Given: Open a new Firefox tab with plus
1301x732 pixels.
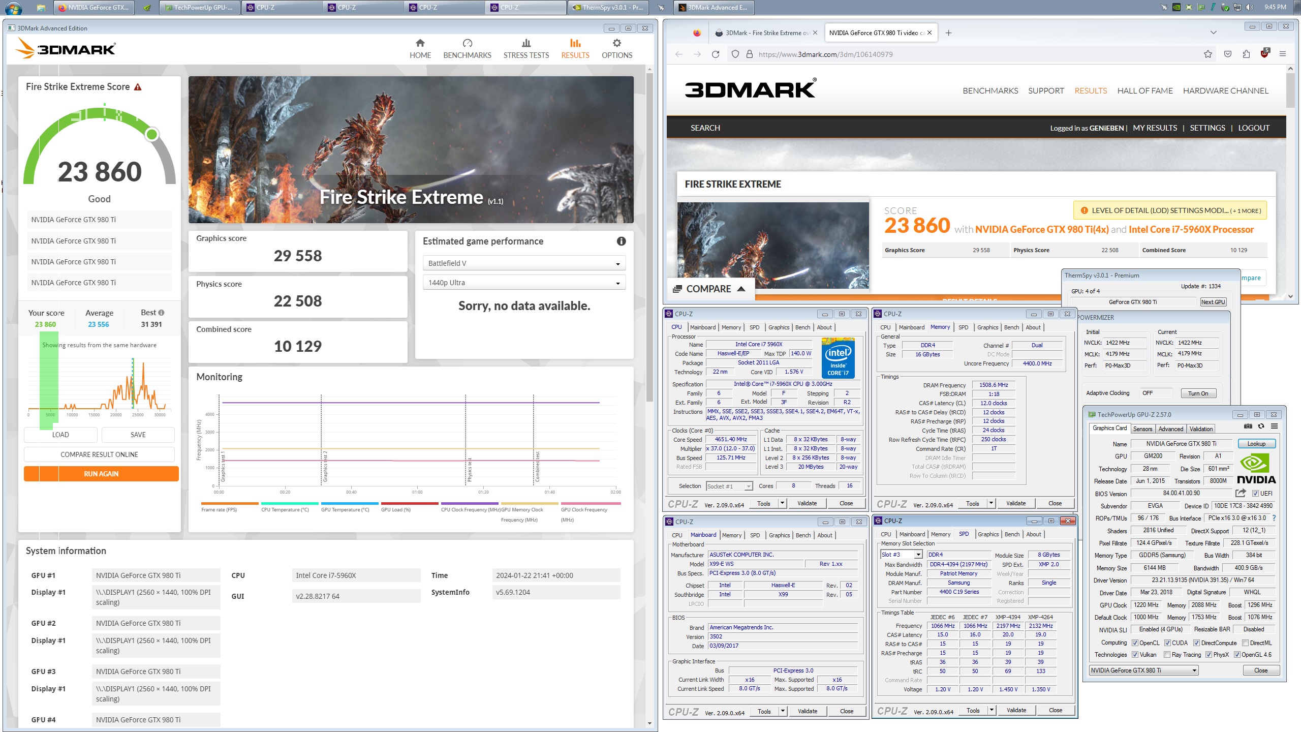Looking at the screenshot, I should (948, 33).
